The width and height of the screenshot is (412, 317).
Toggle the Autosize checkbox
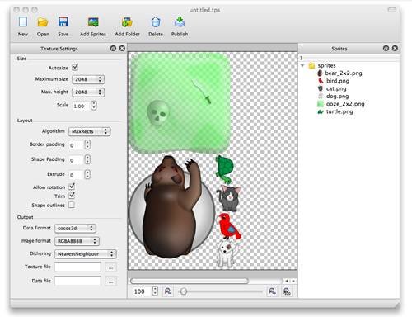[x=75, y=67]
